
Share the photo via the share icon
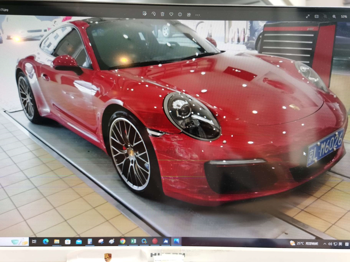pos(189,15)
